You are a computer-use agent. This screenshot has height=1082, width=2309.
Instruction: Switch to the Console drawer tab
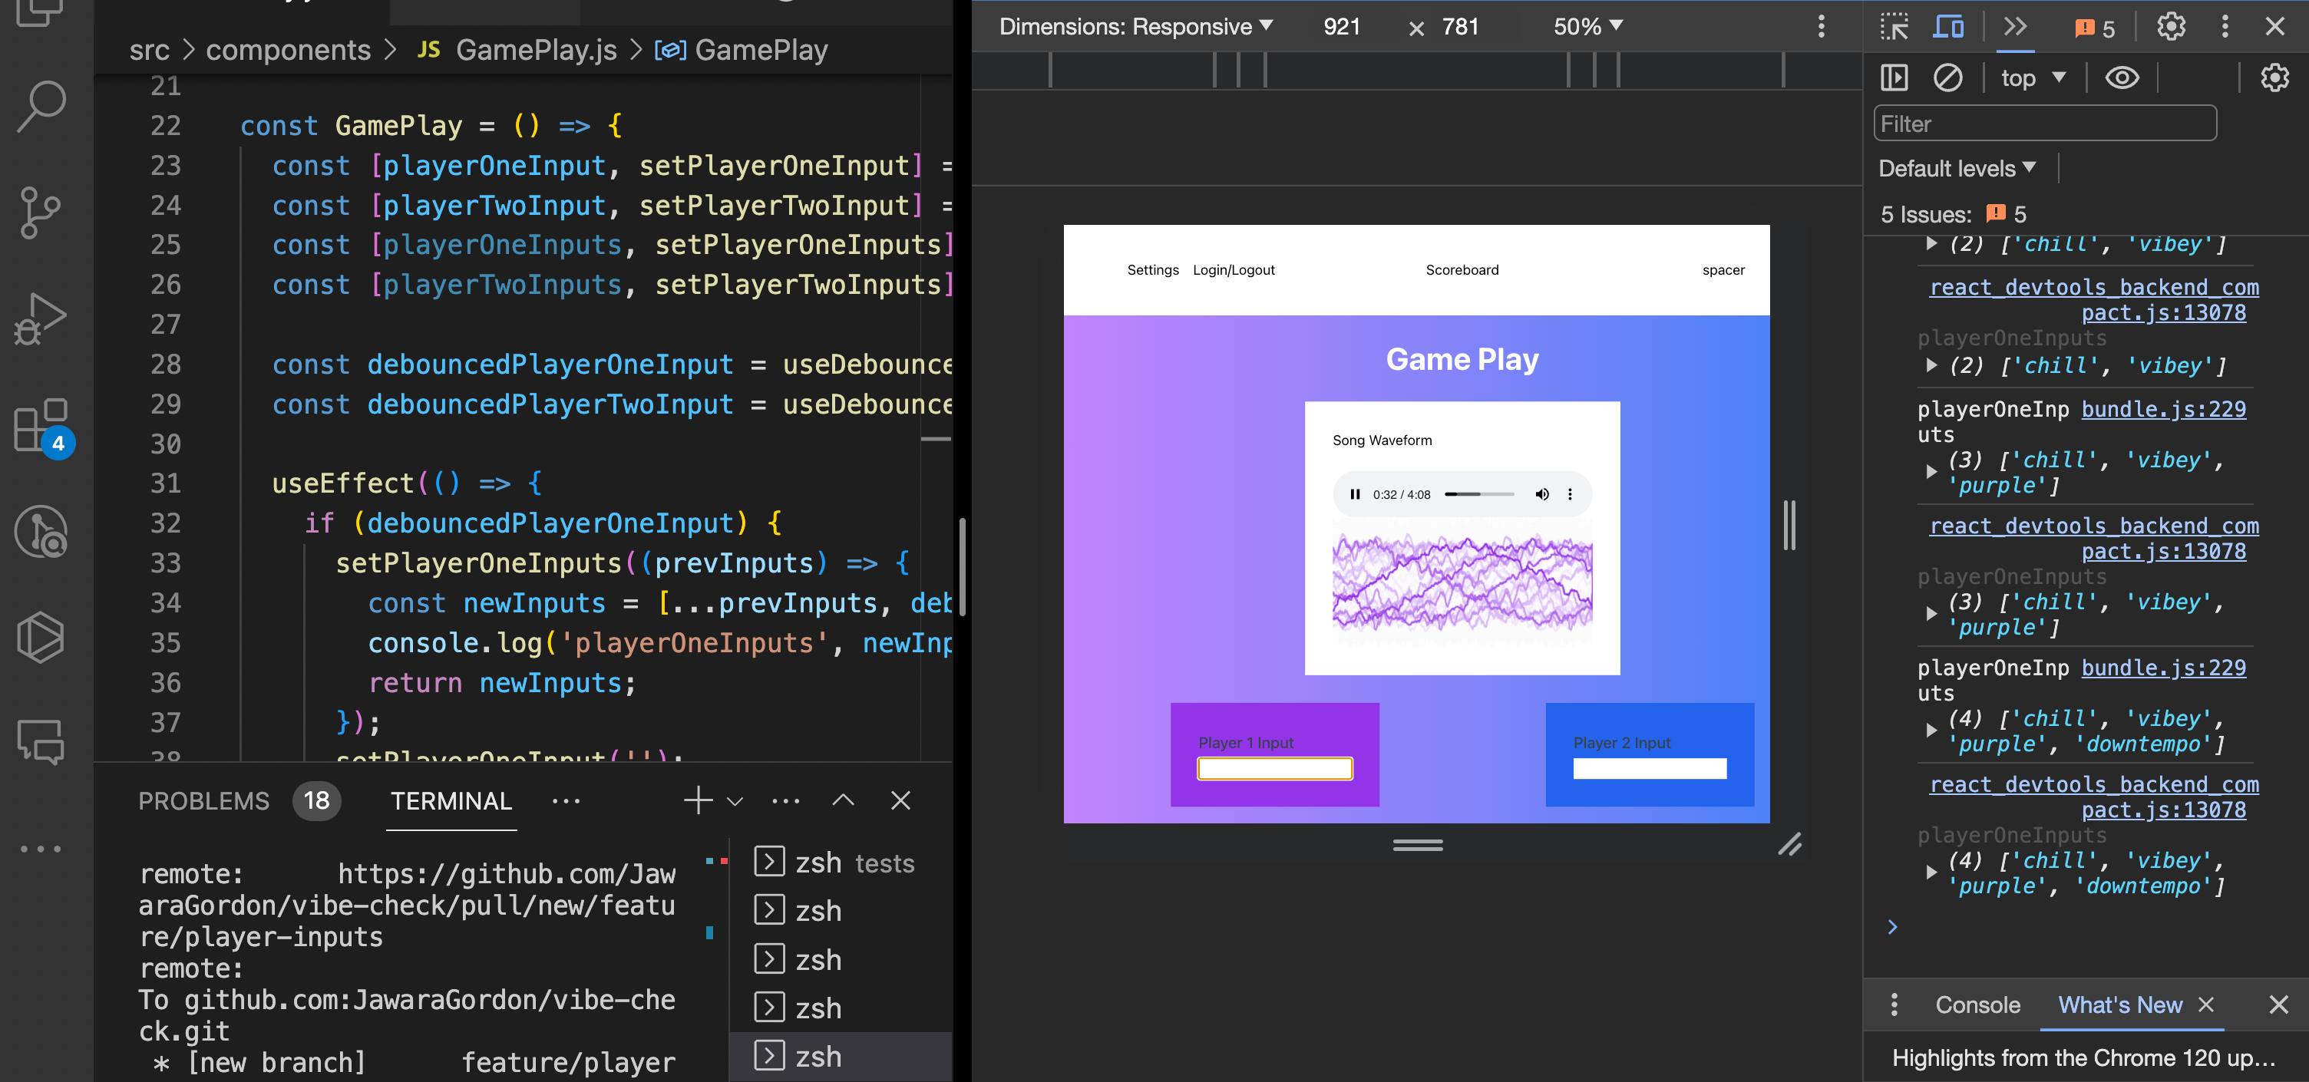coord(1977,1005)
